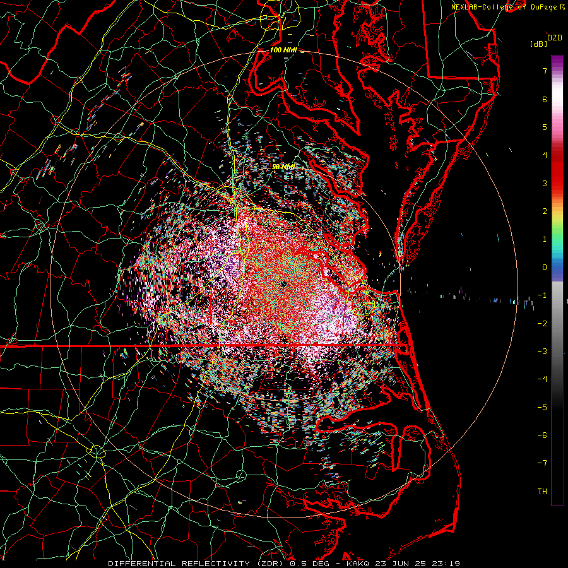
Task: Click the 100 NMI range ring label
Action: 283,50
